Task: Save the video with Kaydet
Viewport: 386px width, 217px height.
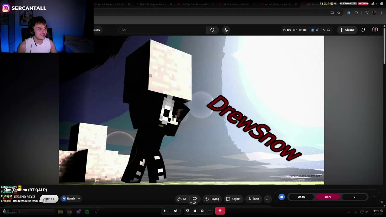Action: (233, 199)
